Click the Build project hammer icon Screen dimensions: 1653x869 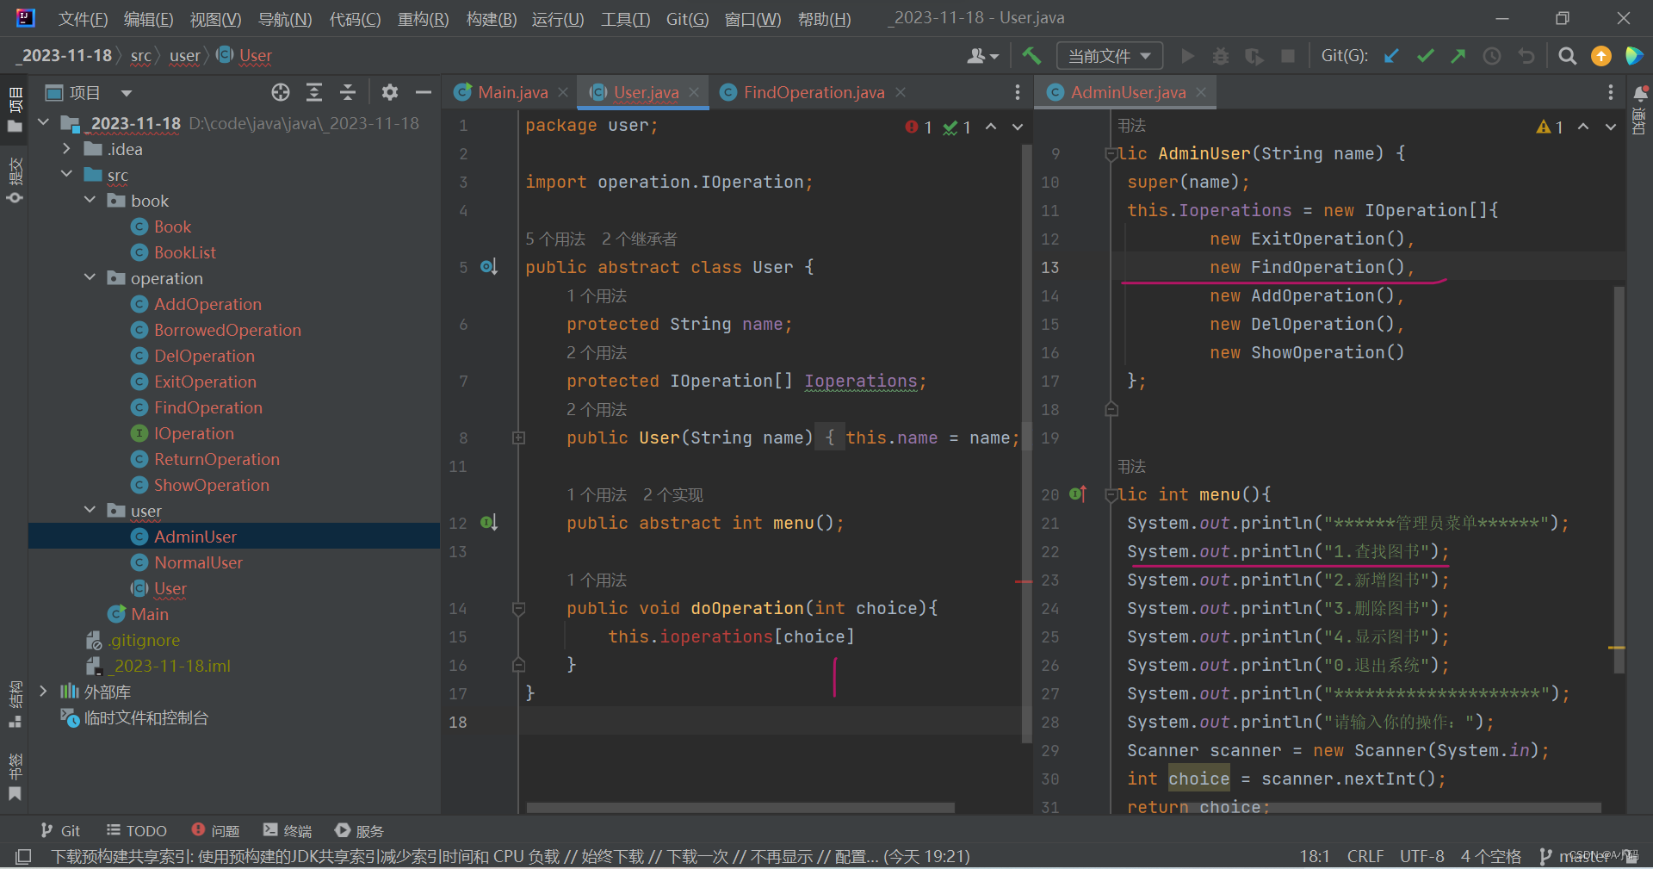1031,56
